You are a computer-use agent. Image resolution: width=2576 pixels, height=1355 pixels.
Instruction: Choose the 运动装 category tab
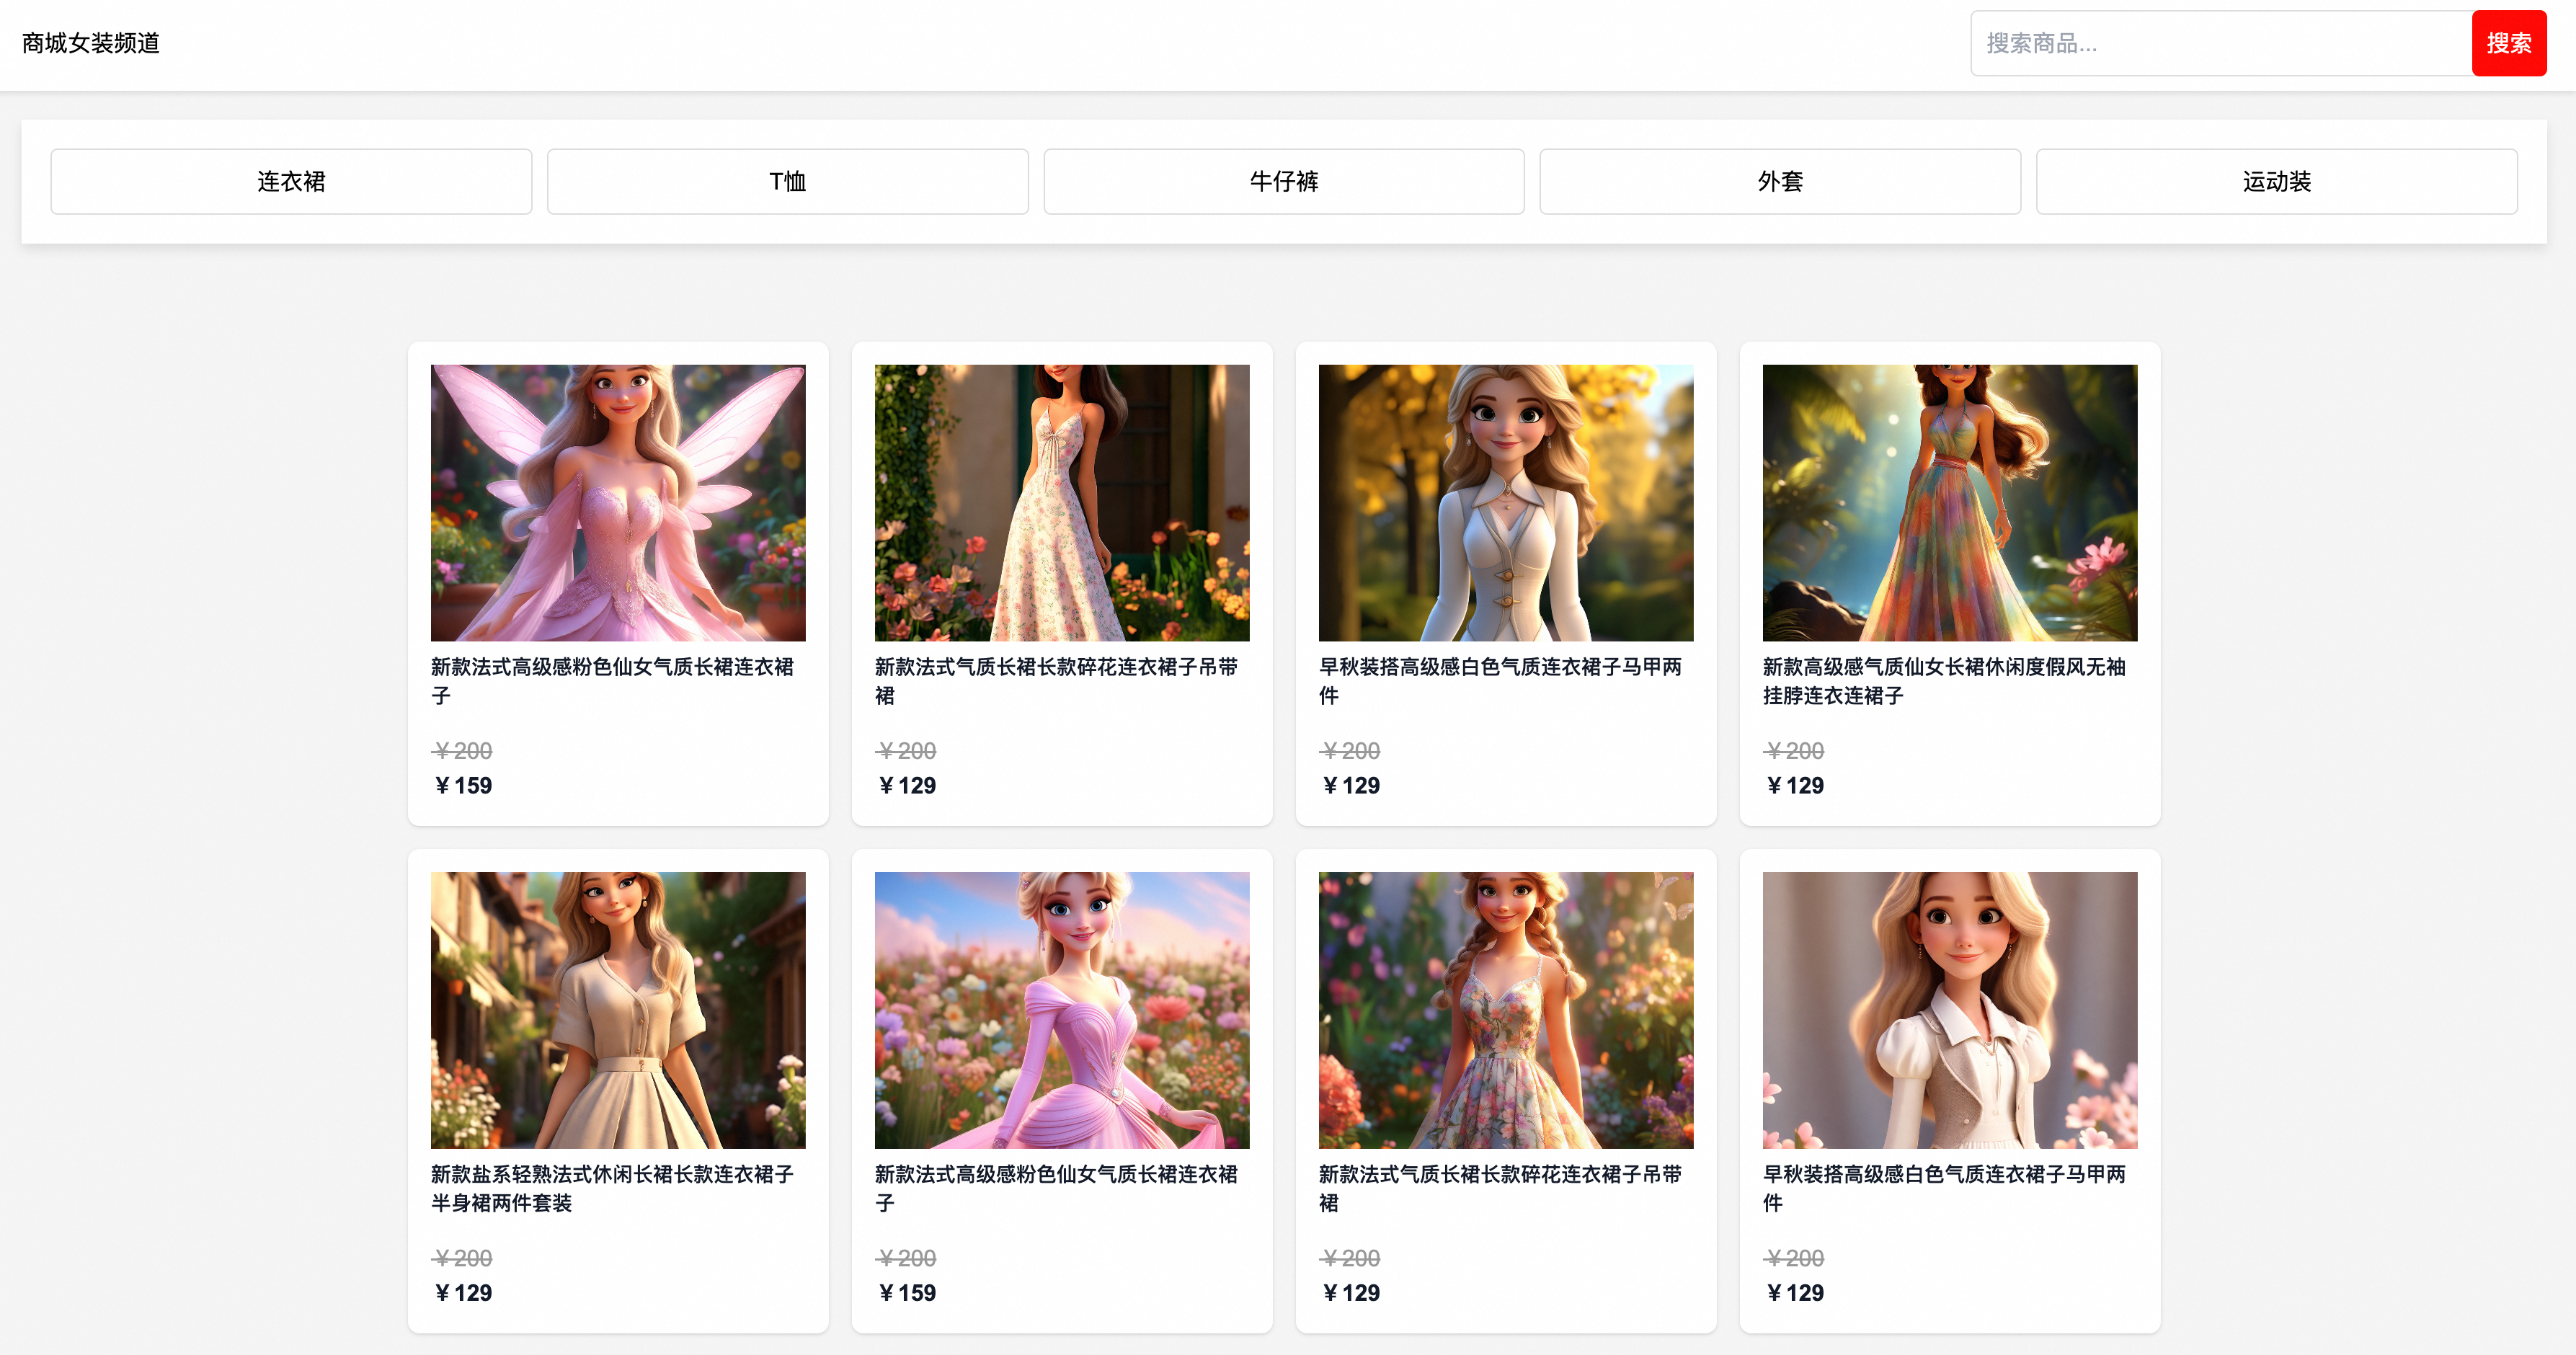click(2276, 181)
